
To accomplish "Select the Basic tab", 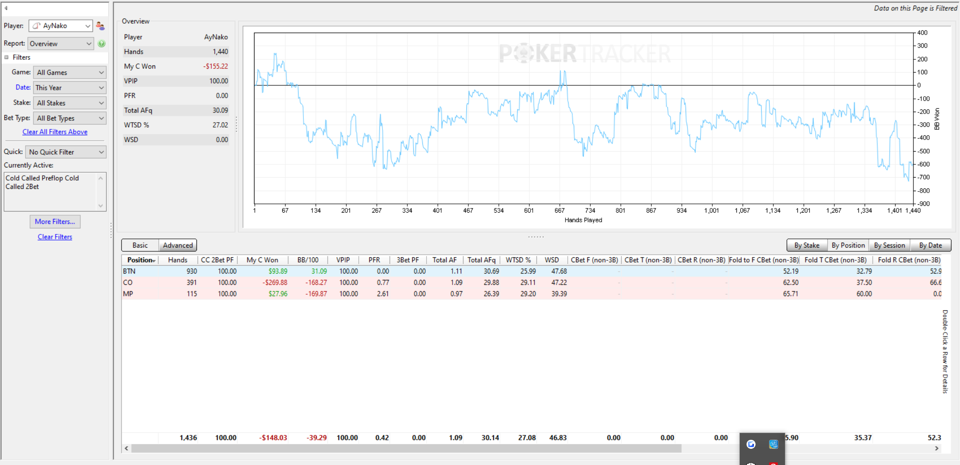I will 140,245.
